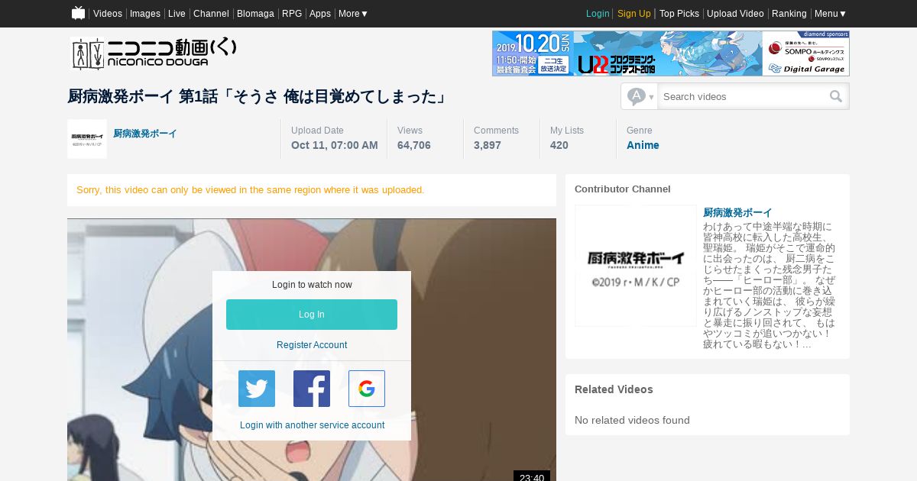917x481 pixels.
Task: Open Images in the top navigation
Action: (145, 14)
